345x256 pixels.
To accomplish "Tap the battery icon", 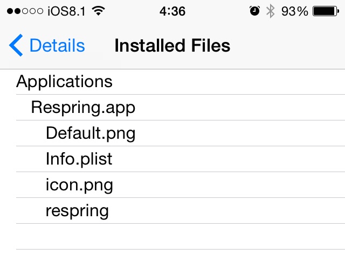I will click(325, 11).
